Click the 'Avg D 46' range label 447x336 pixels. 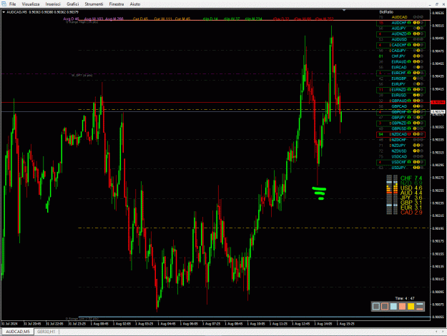[x=72, y=19]
